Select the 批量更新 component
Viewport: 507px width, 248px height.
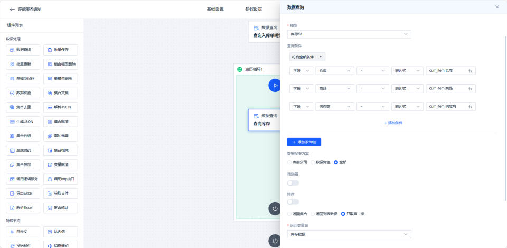[23, 64]
